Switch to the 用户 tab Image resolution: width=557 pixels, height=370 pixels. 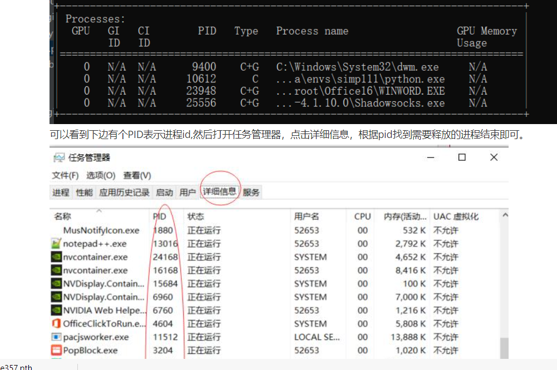pos(188,193)
